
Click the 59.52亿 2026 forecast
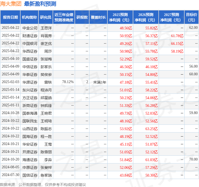point(151,59)
